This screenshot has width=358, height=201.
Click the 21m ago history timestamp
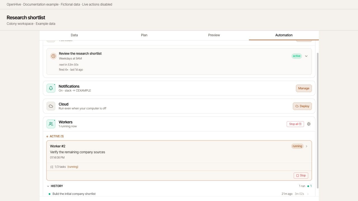287,194
